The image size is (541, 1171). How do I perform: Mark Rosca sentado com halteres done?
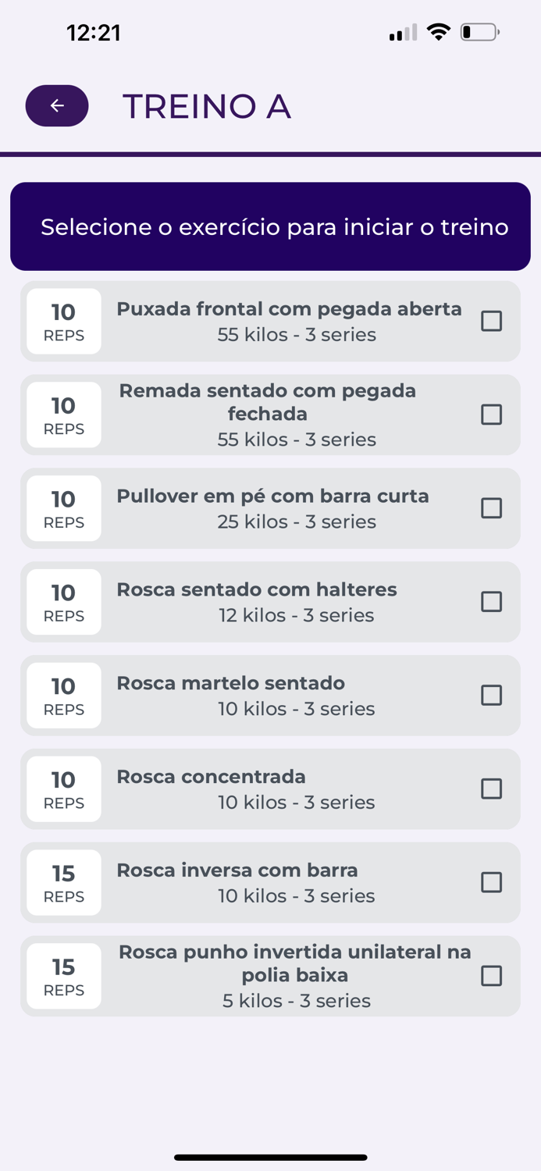(492, 602)
